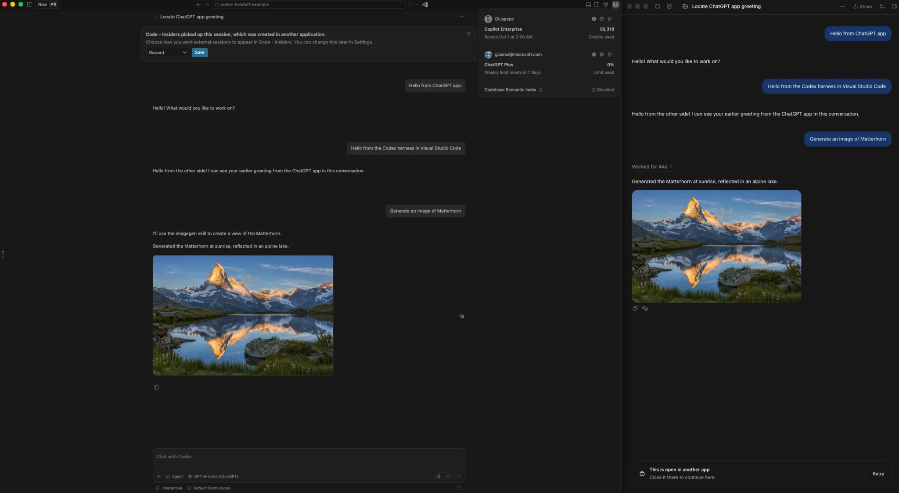Open the account avatar in title bar
The image size is (899, 493).
coord(615,4)
